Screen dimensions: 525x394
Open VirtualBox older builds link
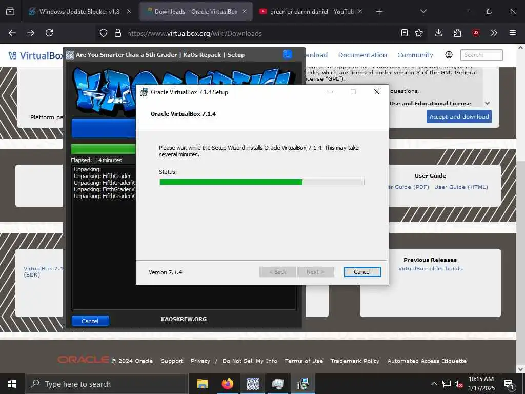[x=430, y=269]
